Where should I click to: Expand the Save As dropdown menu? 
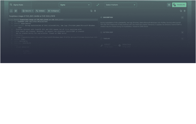tap(28, 11)
